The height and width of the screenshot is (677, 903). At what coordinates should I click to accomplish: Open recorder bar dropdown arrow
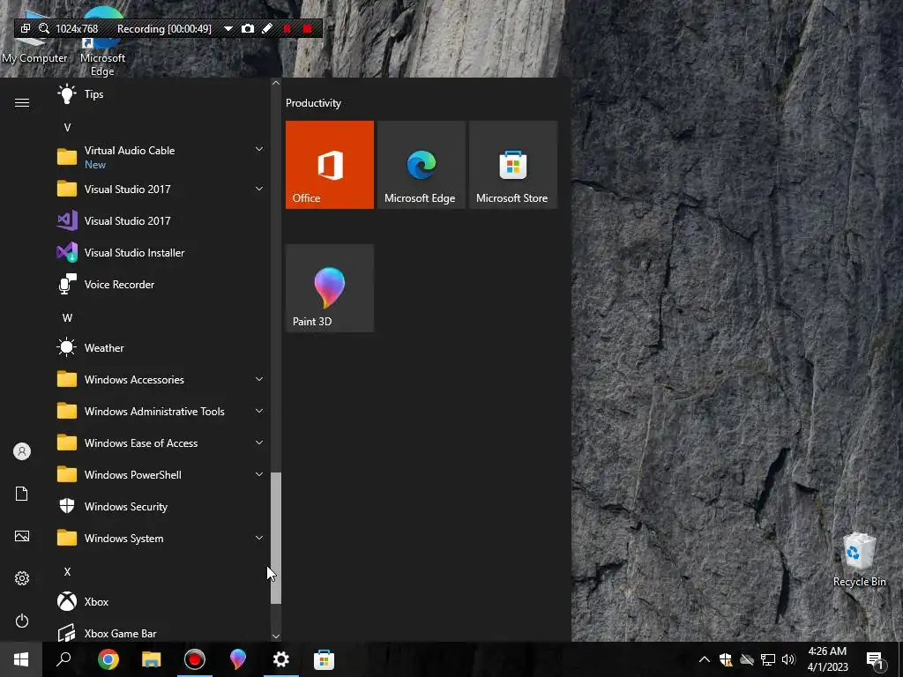click(x=228, y=29)
